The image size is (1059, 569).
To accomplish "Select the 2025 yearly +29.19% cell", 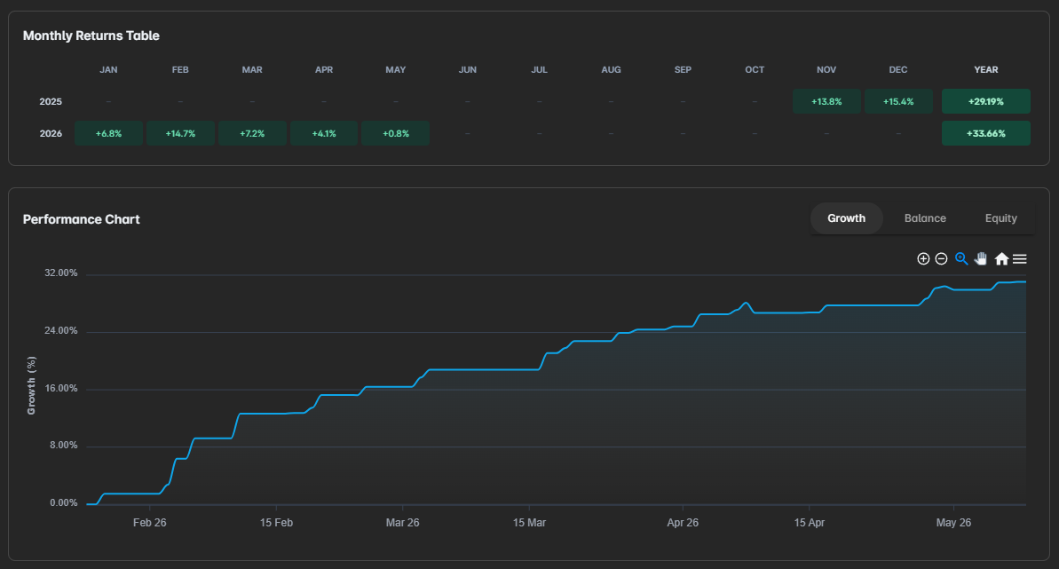I will (x=986, y=101).
